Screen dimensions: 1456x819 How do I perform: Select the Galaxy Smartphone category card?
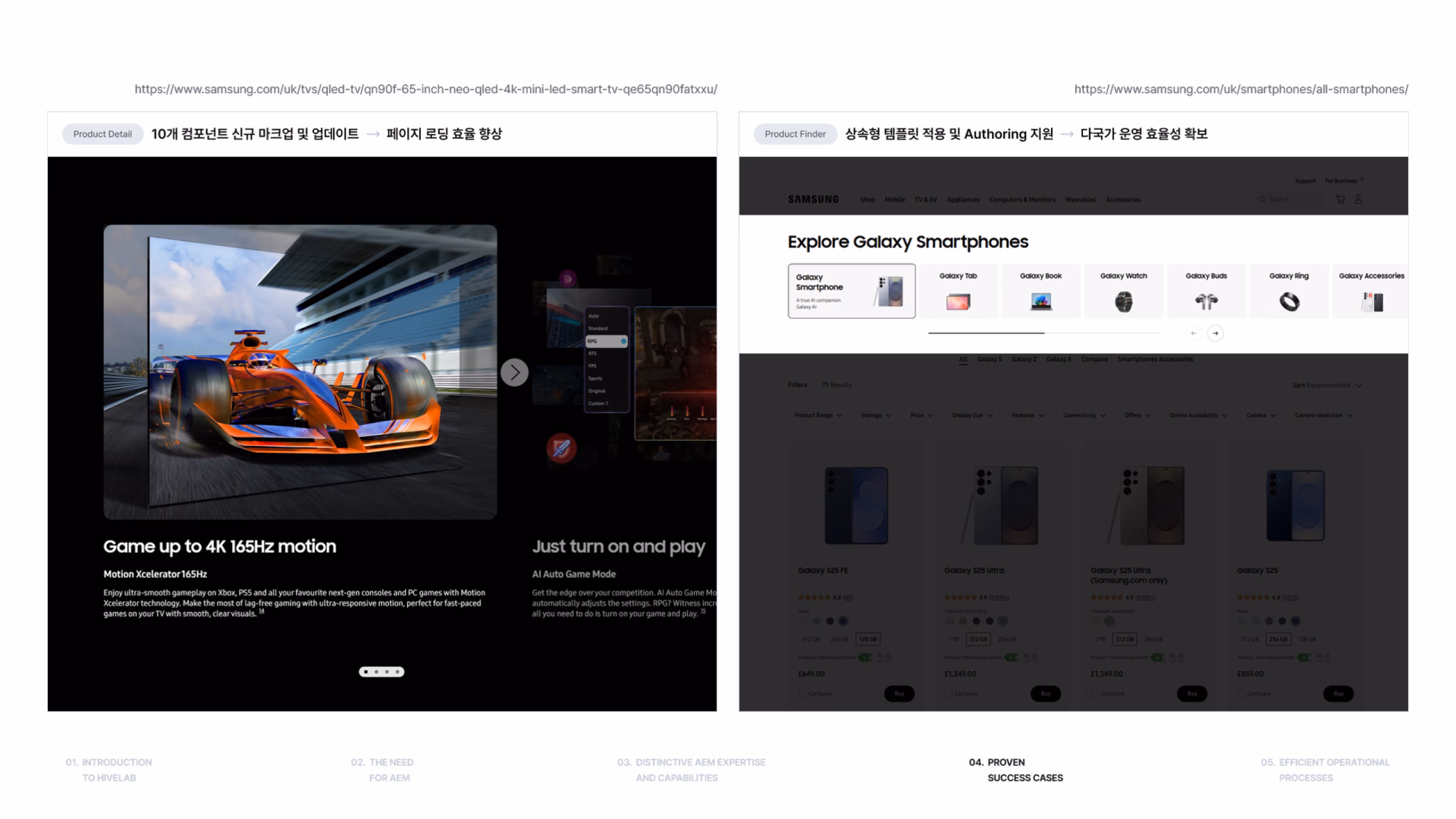(x=851, y=291)
